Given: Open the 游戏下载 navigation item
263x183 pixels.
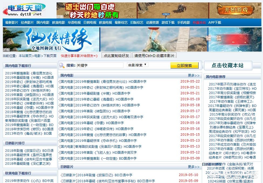Looking at the screenshot, I should 168,23.
